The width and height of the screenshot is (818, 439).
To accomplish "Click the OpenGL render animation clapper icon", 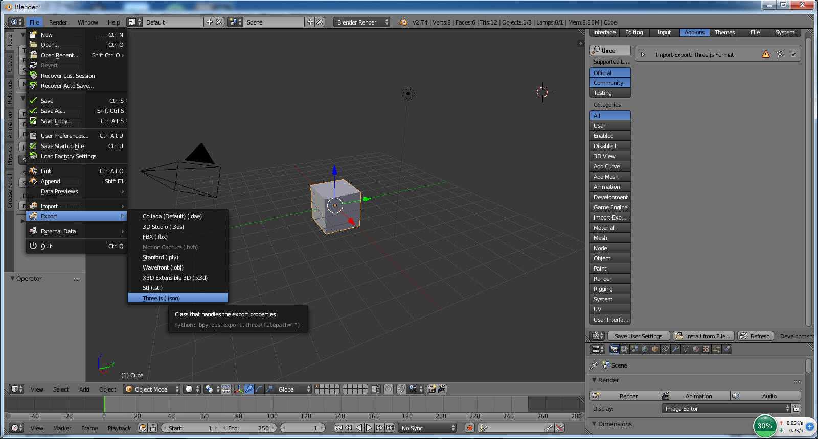I will (442, 389).
